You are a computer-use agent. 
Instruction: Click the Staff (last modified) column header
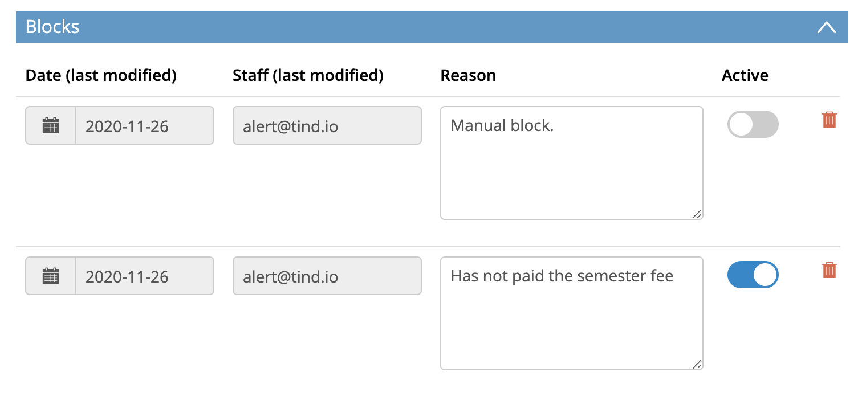(308, 75)
